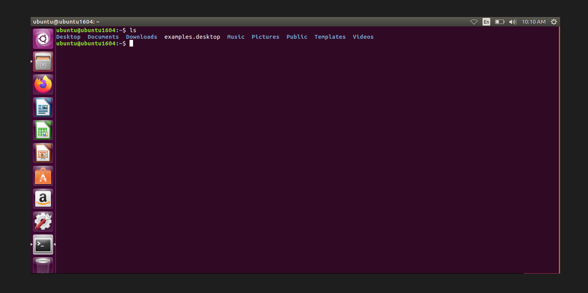Viewport: 588px width, 293px height.
Task: Select the Terminal launcher icon
Action: [x=43, y=245]
